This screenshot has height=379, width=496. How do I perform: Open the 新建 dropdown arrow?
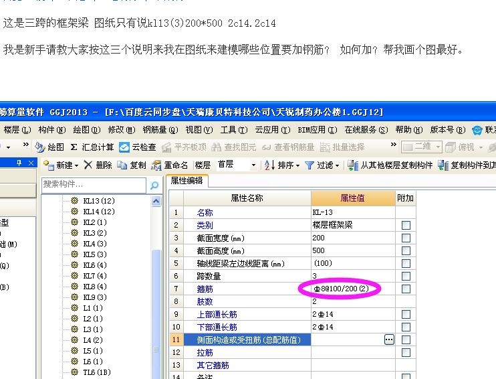point(76,166)
